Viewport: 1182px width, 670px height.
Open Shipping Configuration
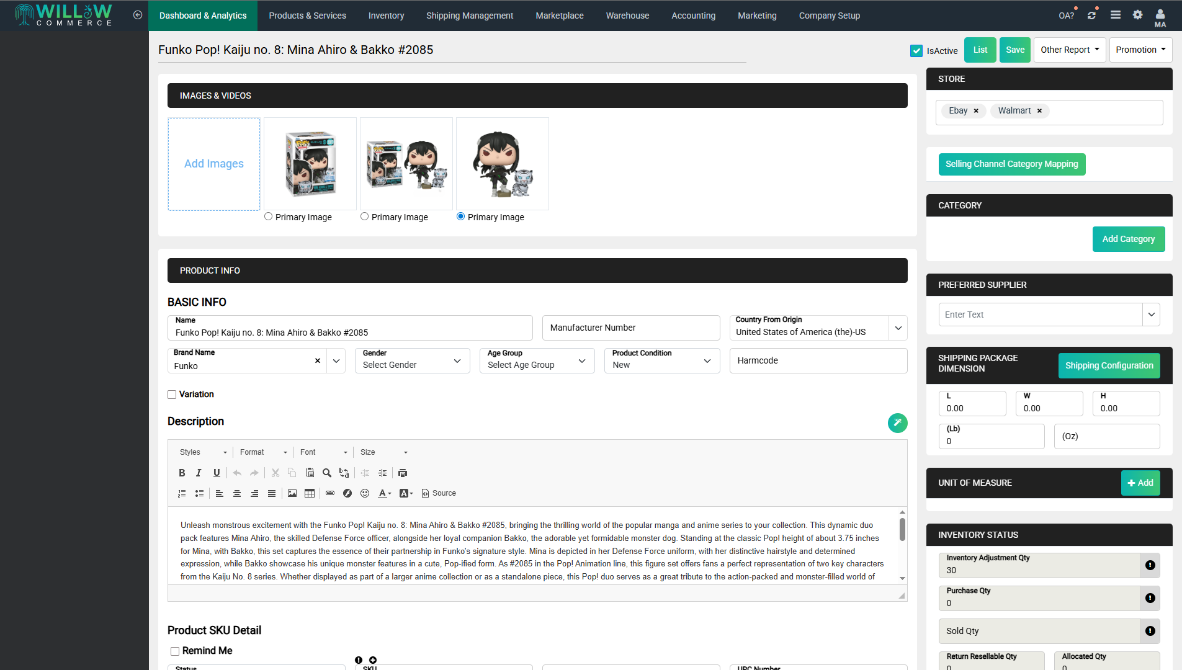click(x=1109, y=365)
